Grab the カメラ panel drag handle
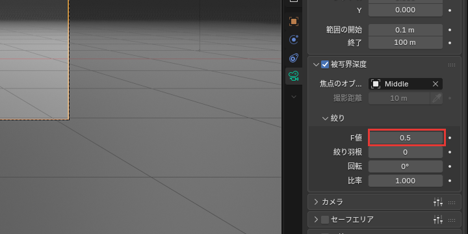 click(452, 203)
